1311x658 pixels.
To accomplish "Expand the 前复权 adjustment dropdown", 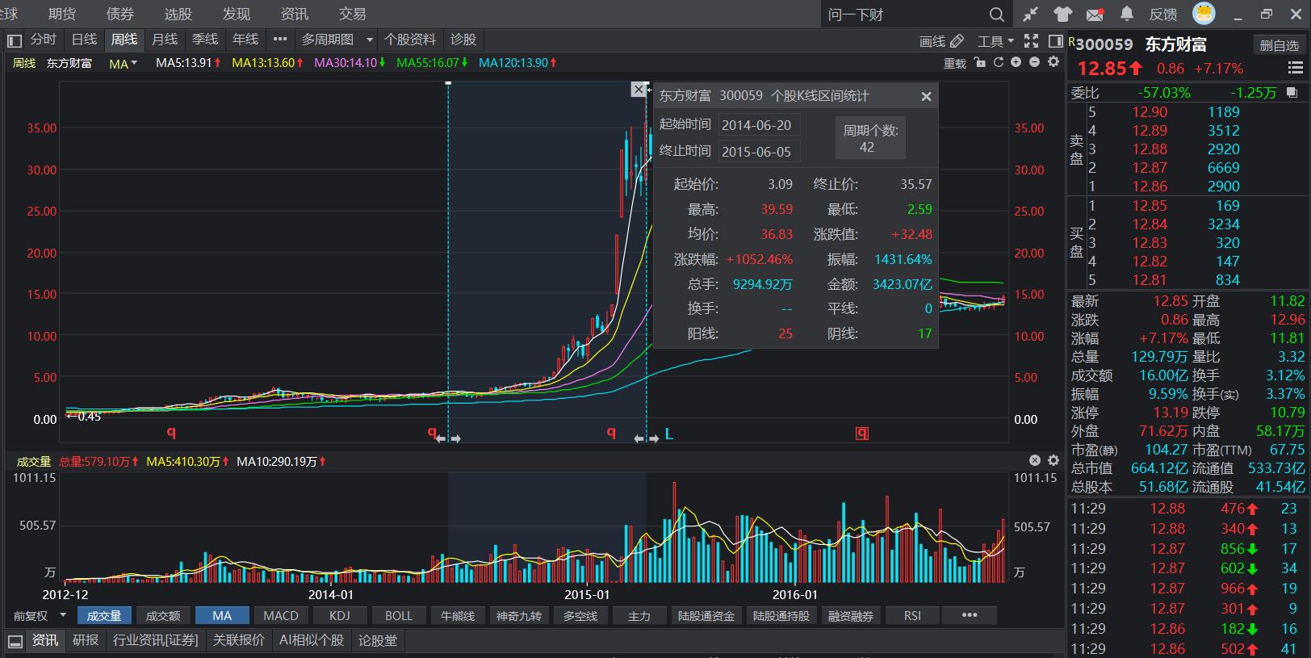I will [x=40, y=615].
